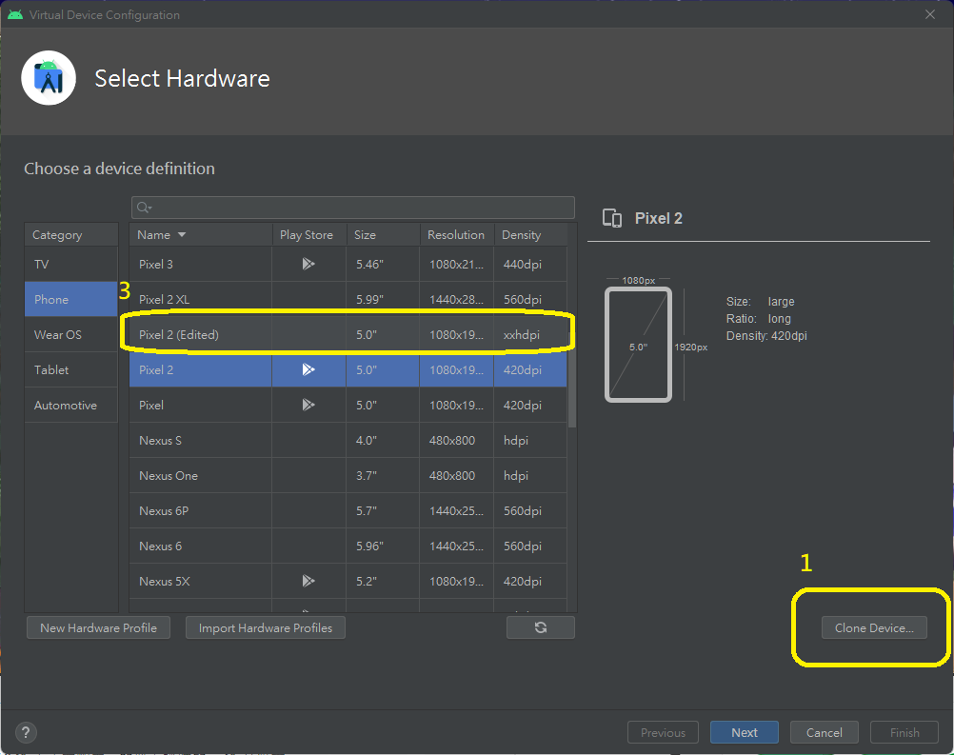The image size is (954, 755).
Task: Click the 5.2" size cell
Action: [383, 582]
